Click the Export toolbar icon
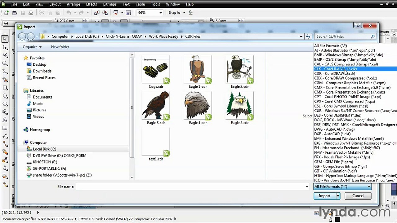The height and width of the screenshot is (223, 397). point(105,13)
